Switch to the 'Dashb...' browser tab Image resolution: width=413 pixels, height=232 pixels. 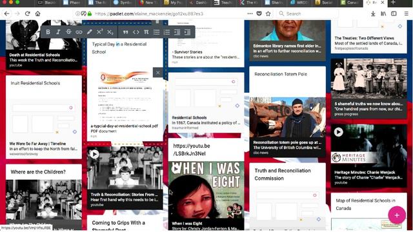pos(198,3)
